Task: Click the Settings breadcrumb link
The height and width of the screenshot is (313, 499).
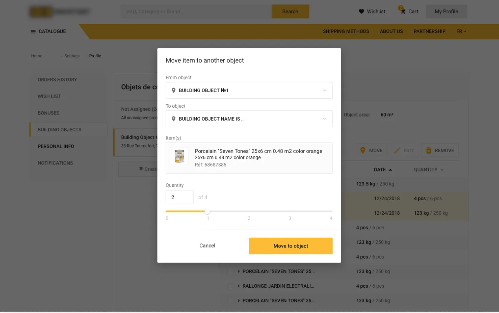Action: click(x=72, y=56)
